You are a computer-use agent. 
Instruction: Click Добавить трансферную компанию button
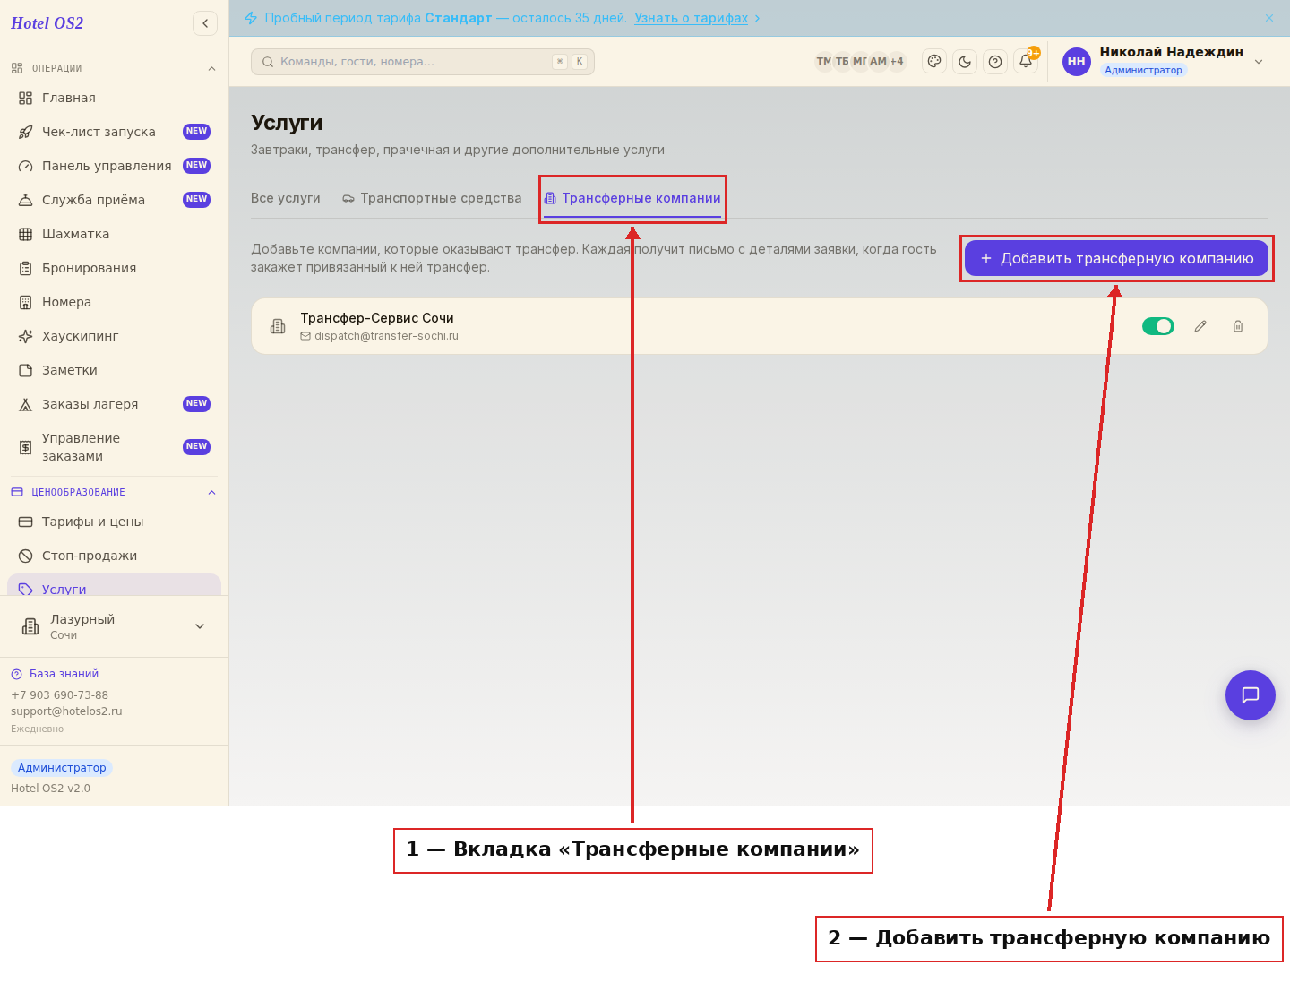click(x=1116, y=258)
